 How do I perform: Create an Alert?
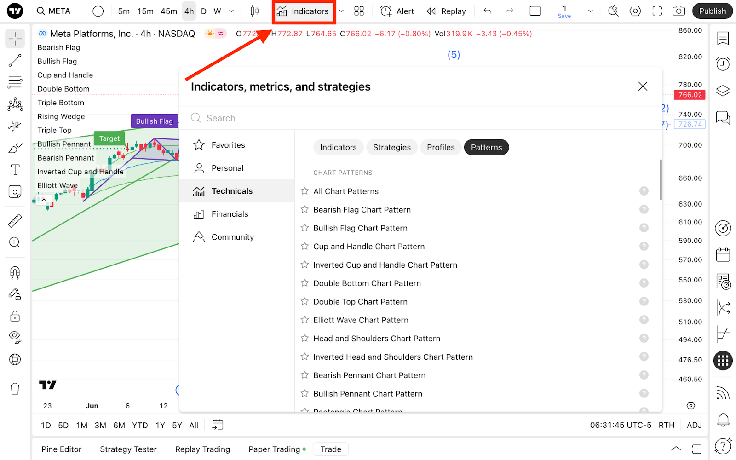pyautogui.click(x=397, y=11)
